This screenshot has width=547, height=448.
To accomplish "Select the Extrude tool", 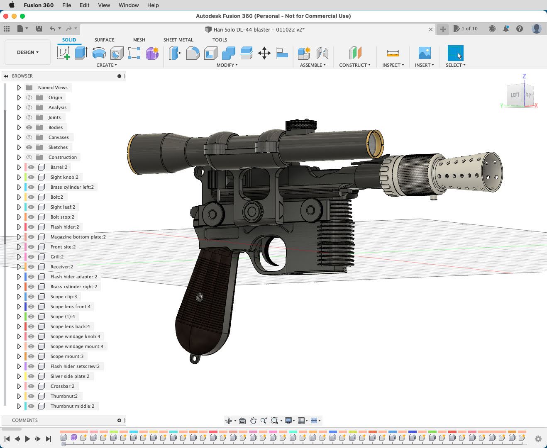I will click(x=81, y=53).
